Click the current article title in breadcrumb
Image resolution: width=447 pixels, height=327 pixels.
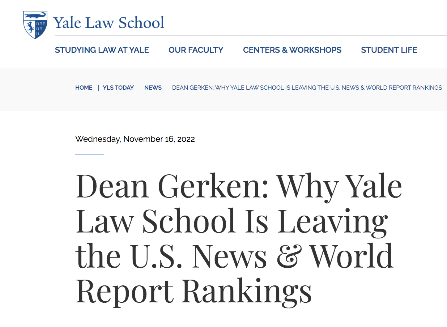[x=307, y=88]
